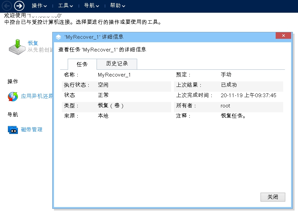The image size is (298, 216).
Task: Click the forward arrow navigation icon
Action: [19, 5]
